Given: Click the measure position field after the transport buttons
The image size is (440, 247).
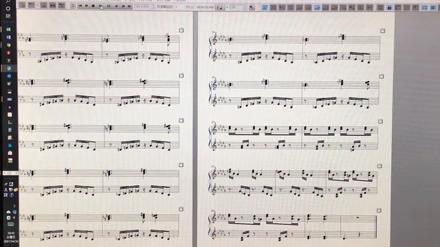Looking at the screenshot, I should 143,6.
